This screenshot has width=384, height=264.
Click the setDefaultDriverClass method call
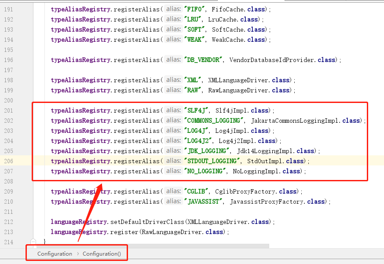[147, 222]
